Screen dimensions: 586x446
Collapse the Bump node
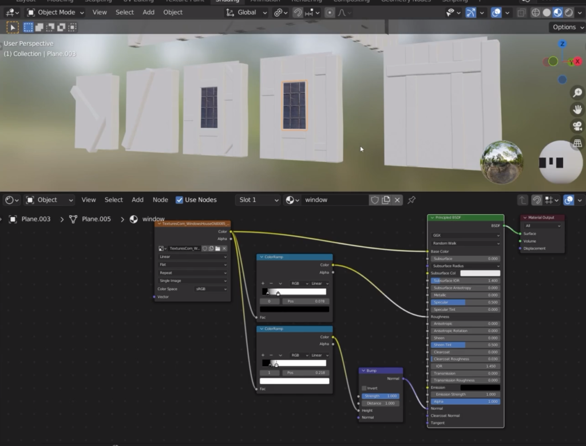point(363,371)
